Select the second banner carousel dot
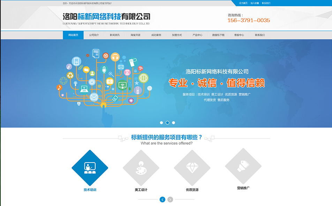This screenshot has height=206, width=332. [167, 123]
